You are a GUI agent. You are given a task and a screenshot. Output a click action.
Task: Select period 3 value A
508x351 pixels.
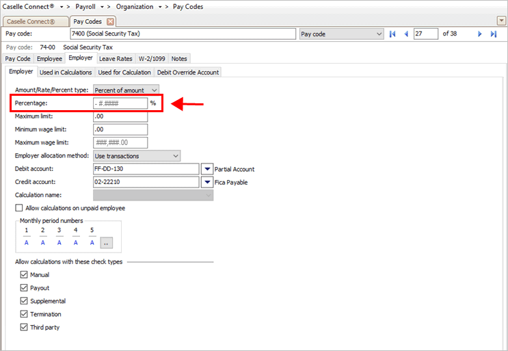(x=59, y=243)
